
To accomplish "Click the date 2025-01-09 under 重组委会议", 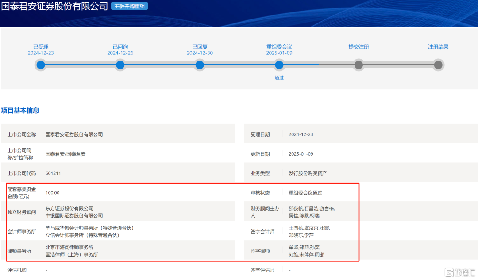I will tap(279, 53).
